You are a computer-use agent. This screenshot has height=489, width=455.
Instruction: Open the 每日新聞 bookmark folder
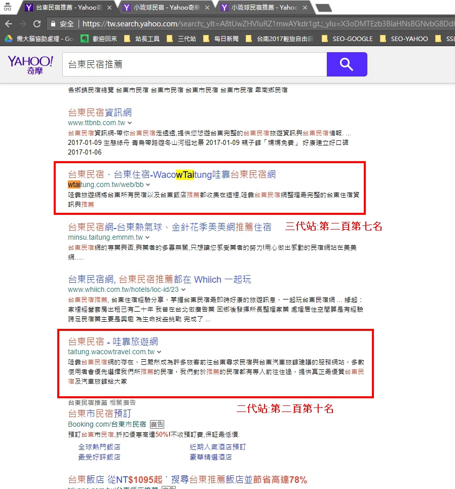click(221, 39)
